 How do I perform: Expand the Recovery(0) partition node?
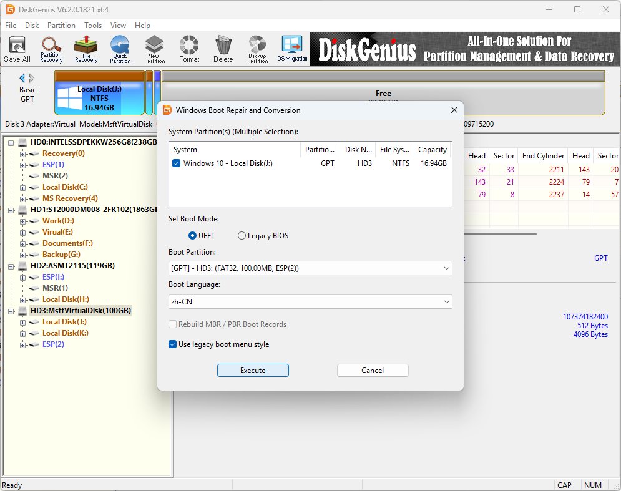[22, 154]
